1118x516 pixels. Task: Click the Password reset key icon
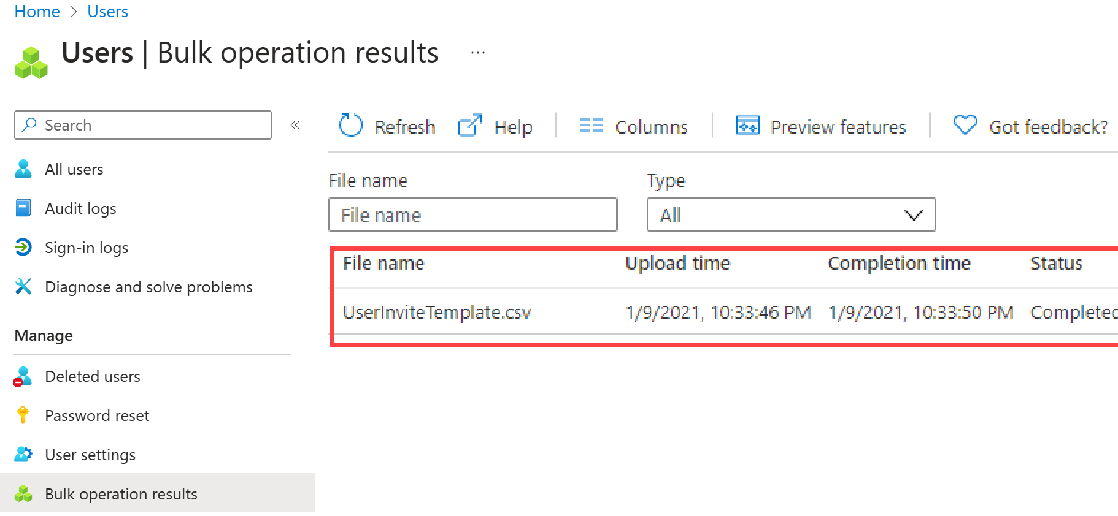[23, 415]
